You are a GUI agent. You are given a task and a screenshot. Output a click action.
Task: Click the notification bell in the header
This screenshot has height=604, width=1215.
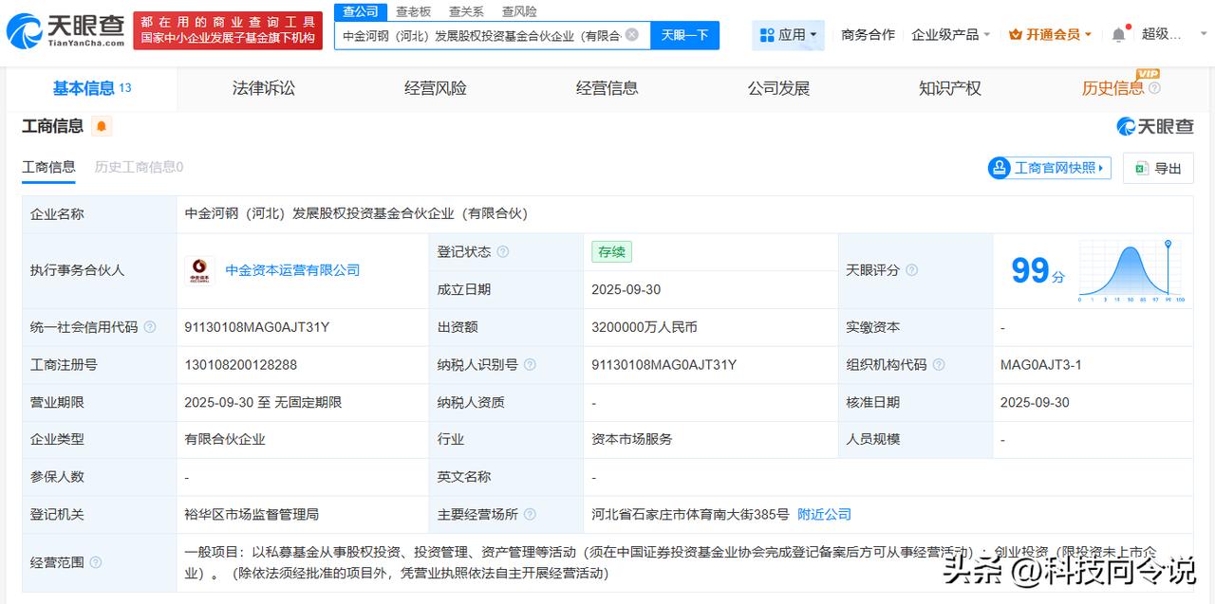1119,35
